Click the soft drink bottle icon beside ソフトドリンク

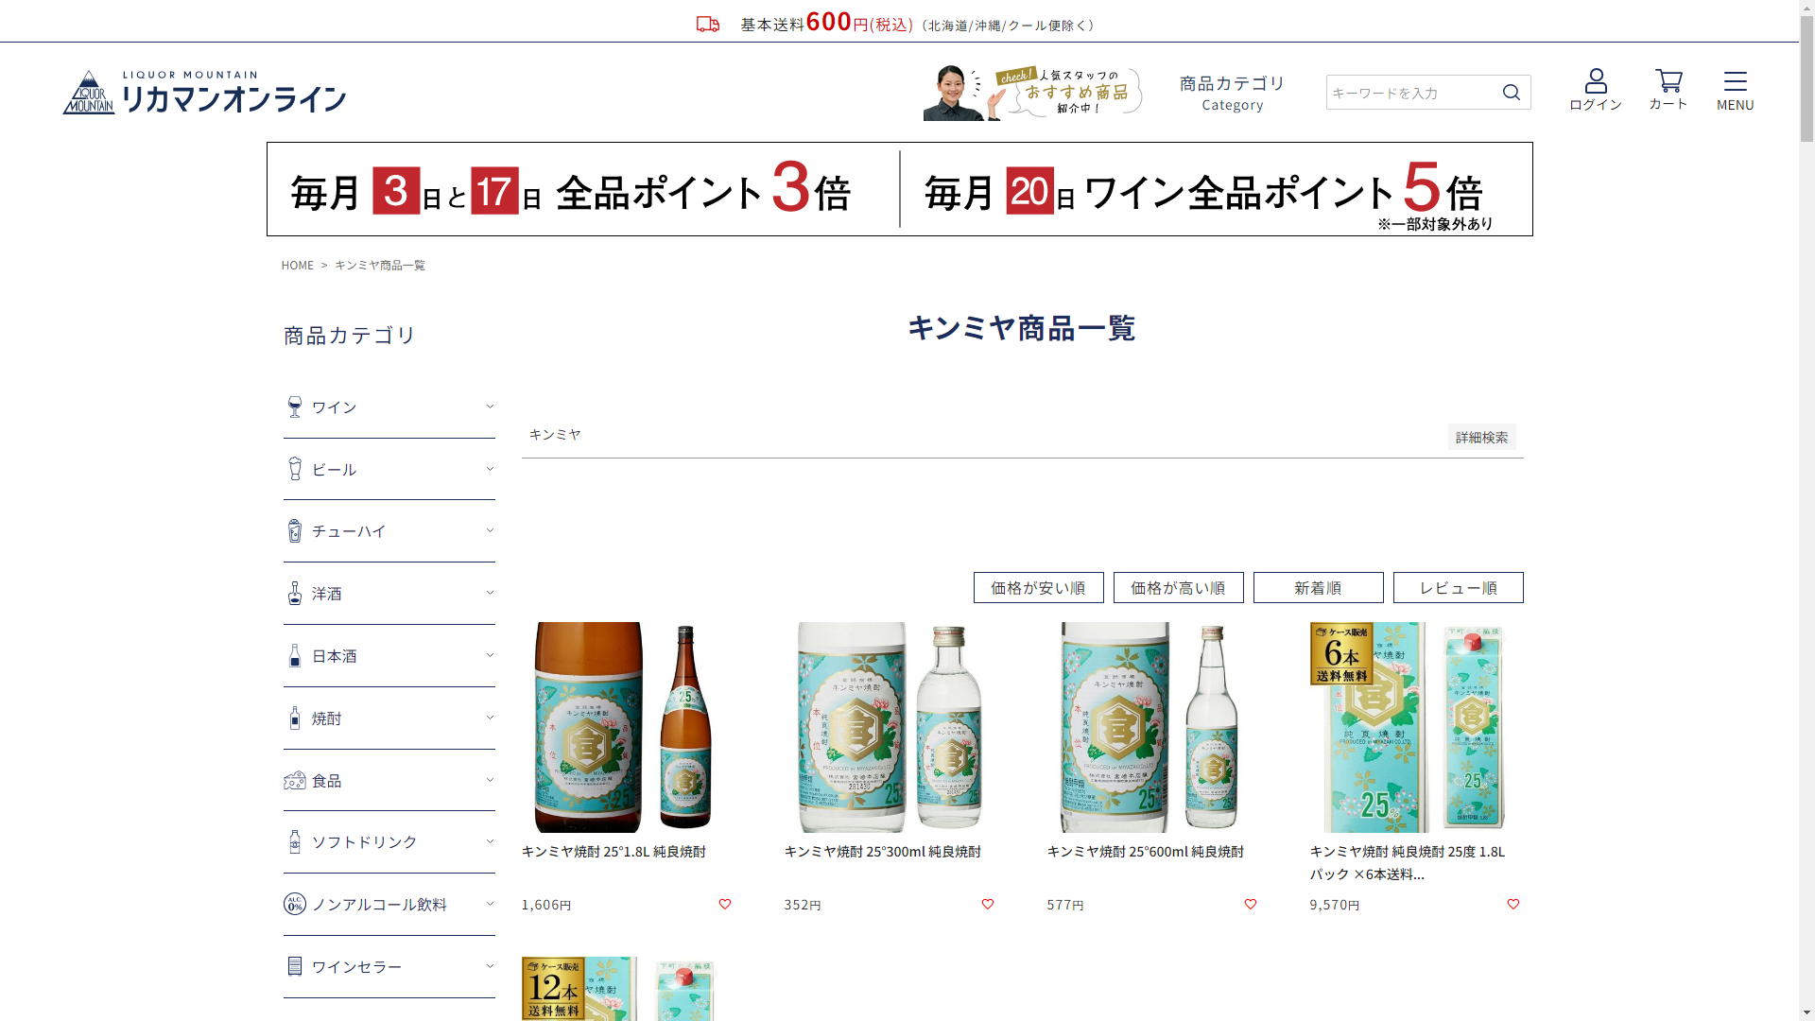pos(295,842)
